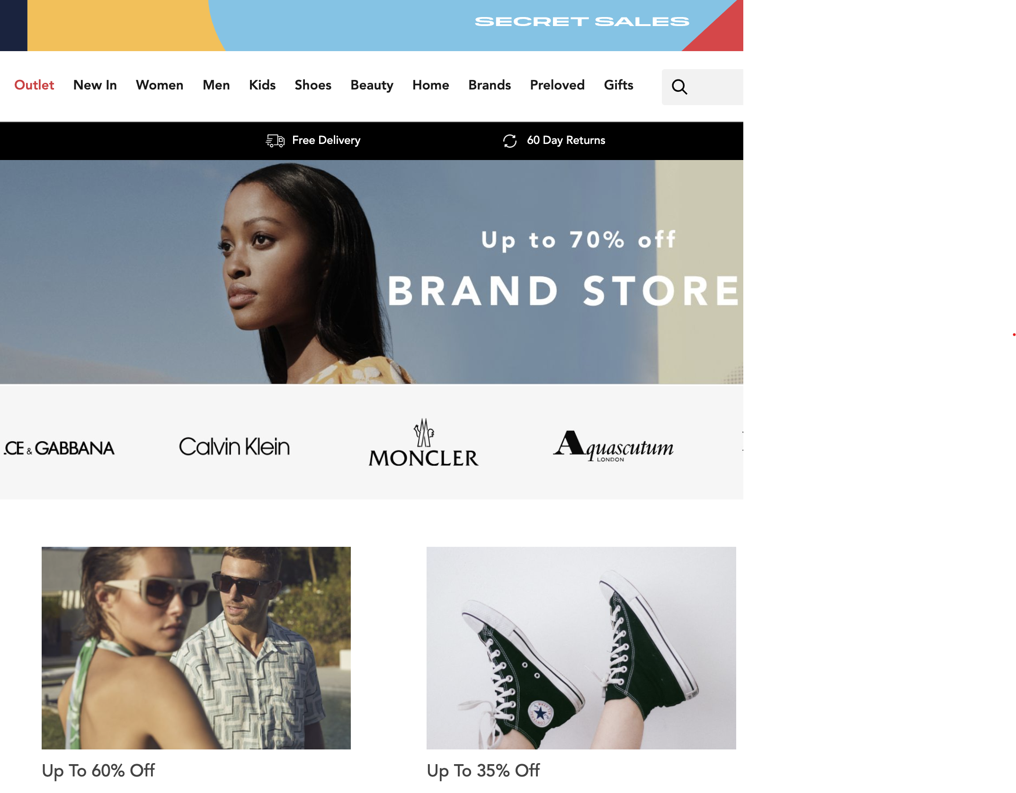Screen dimensions: 1016x793
Task: Select the Calvin Klein brand logo
Action: click(x=234, y=446)
